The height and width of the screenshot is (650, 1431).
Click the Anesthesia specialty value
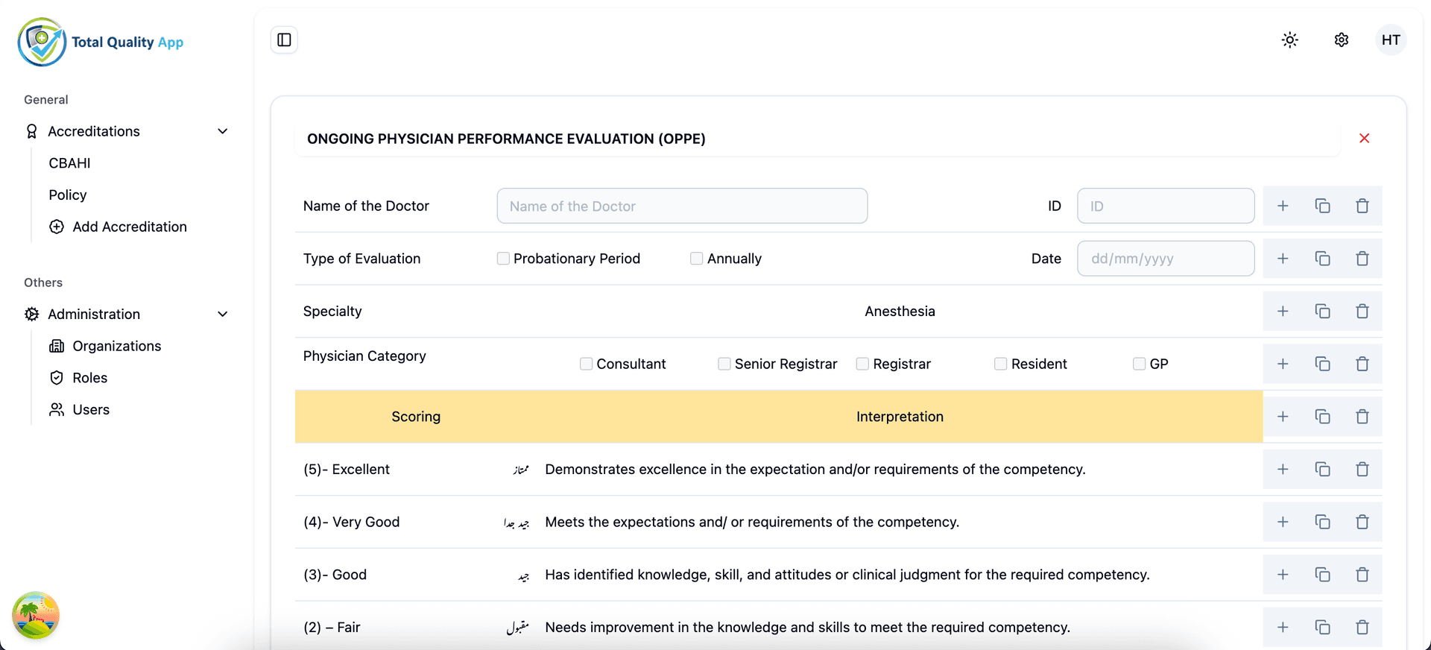click(900, 311)
